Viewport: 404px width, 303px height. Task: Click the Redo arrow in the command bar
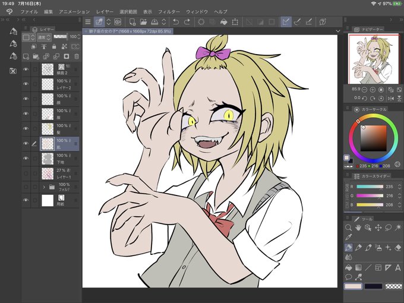pyautogui.click(x=187, y=22)
